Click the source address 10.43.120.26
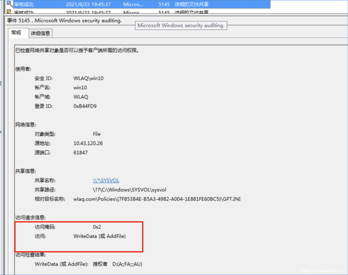348x275 pixels. coord(88,143)
